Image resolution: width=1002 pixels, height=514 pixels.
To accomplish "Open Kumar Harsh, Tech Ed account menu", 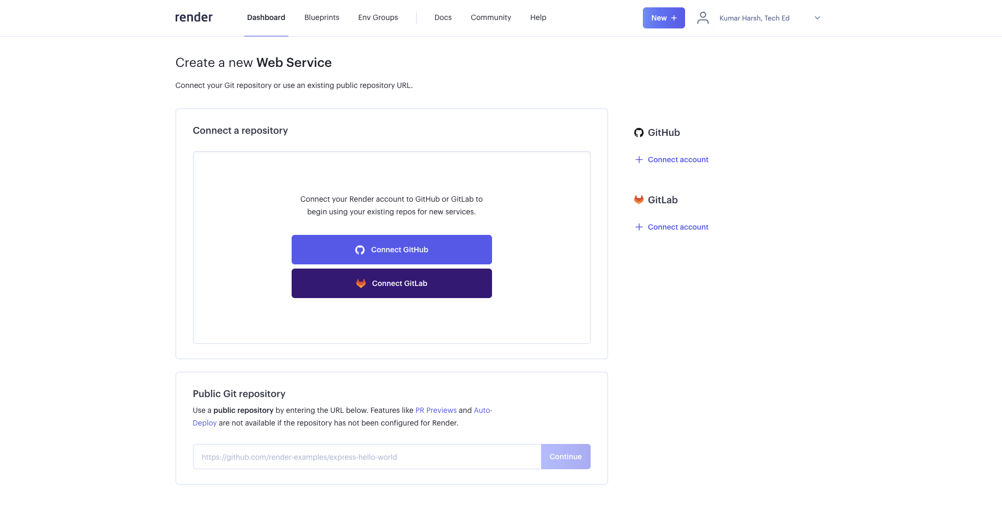I will (754, 18).
